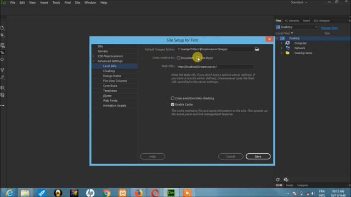This screenshot has width=351, height=197.
Task: Select Desktop Items folder icon
Action: 287,53
